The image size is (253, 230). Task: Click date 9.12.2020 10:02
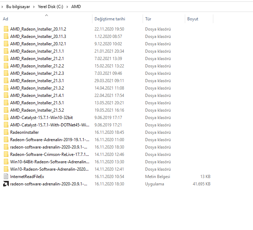point(108,44)
